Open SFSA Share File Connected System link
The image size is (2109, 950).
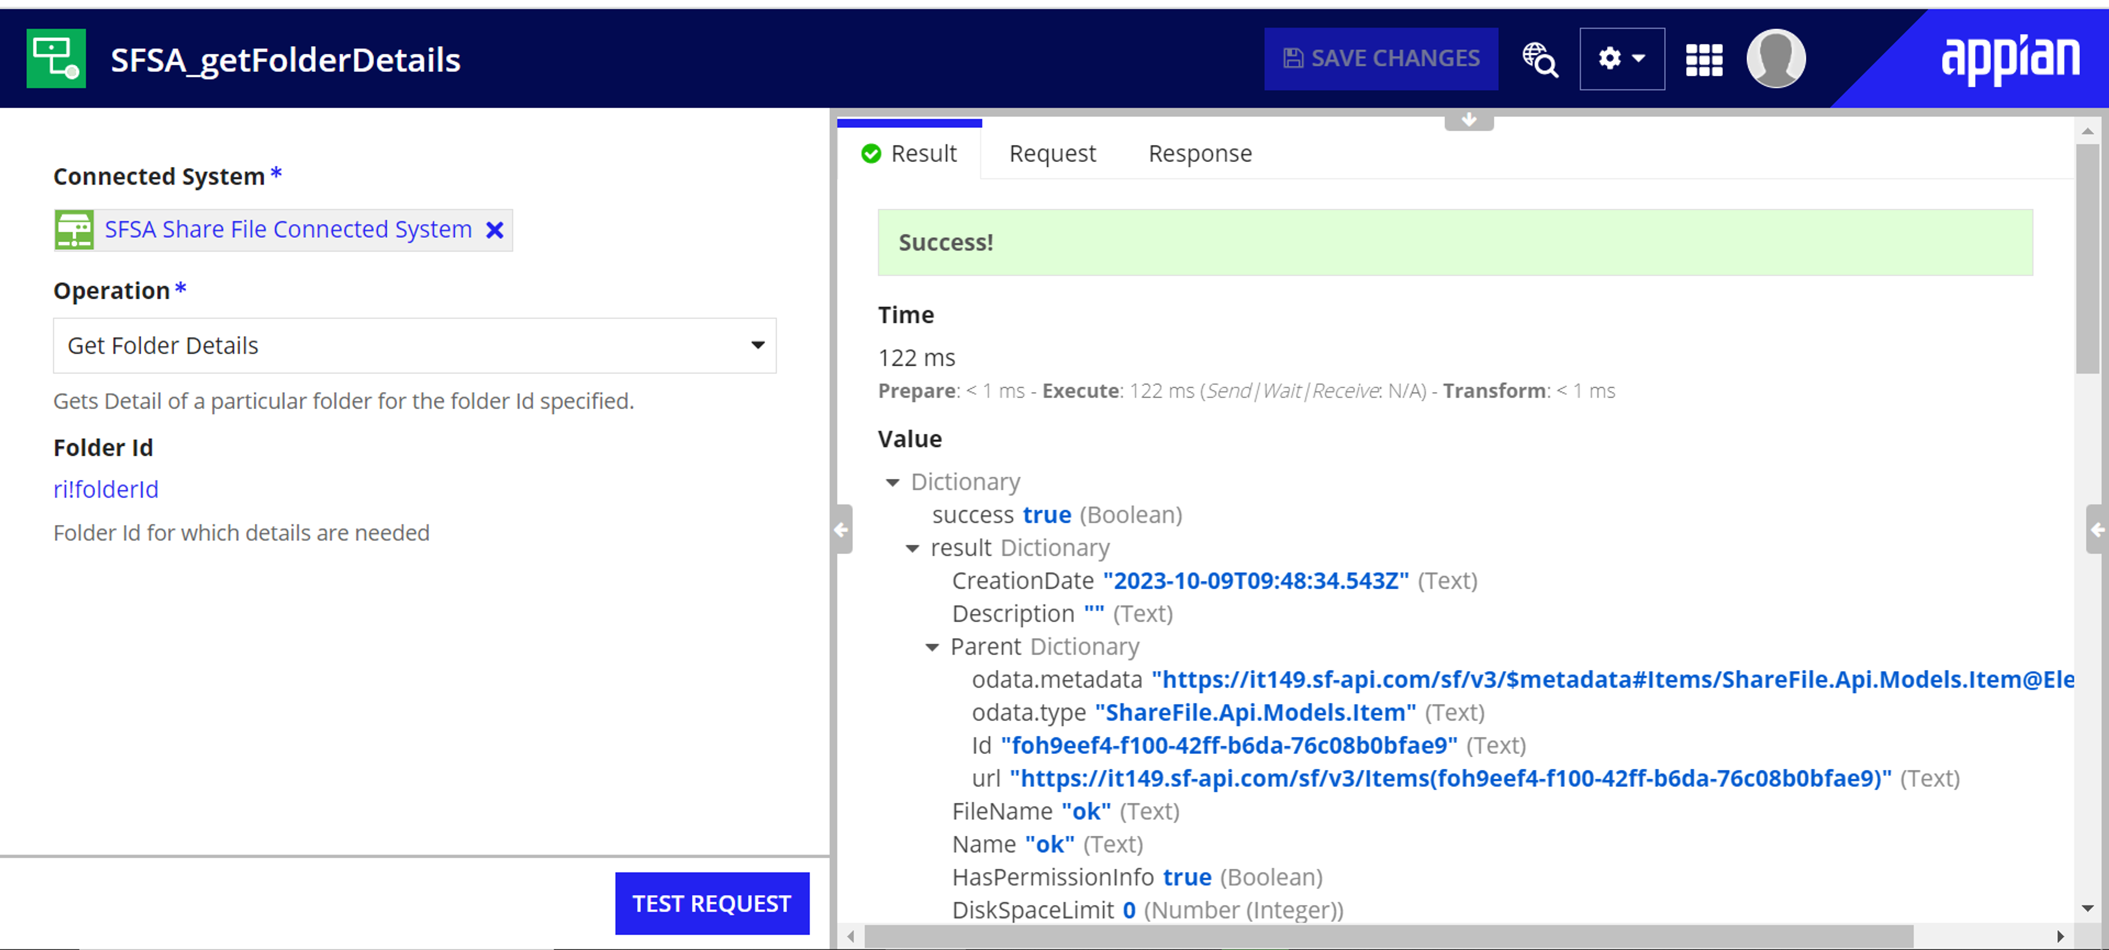pos(288,230)
